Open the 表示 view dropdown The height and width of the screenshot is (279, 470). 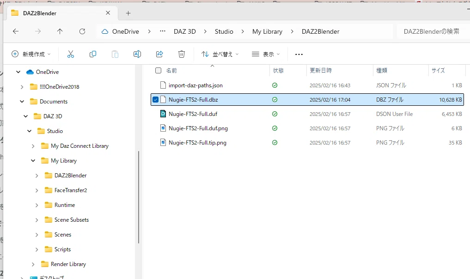pyautogui.click(x=266, y=54)
